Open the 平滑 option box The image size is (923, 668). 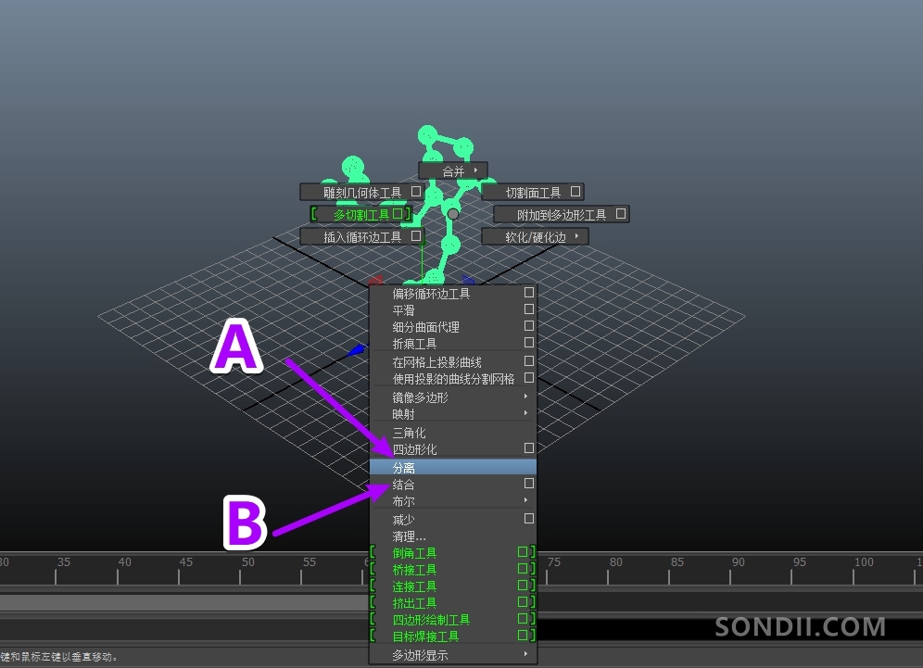pos(529,309)
